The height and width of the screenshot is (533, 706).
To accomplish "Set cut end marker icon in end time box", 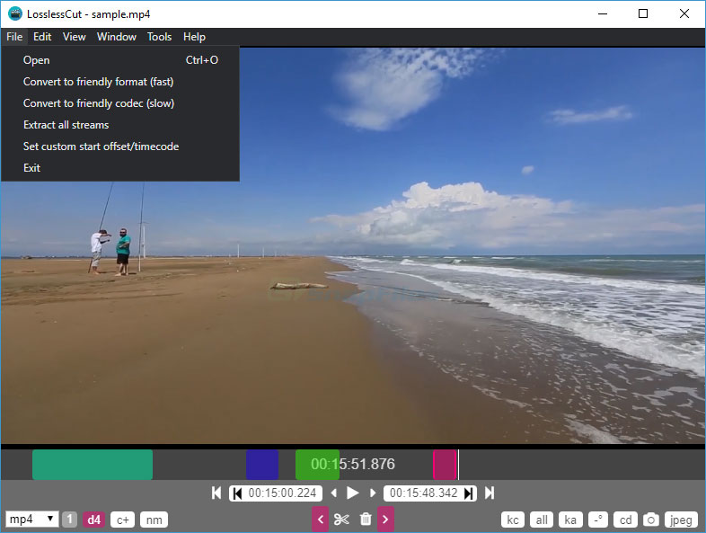I will [469, 493].
